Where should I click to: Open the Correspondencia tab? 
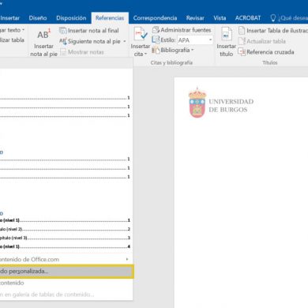pos(155,18)
